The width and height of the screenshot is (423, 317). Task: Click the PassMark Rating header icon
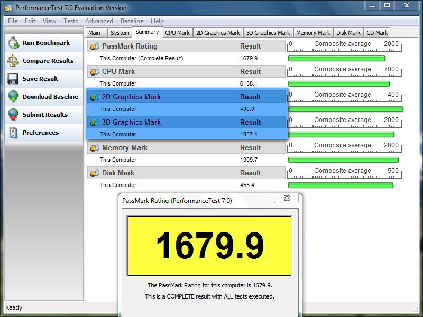(95, 46)
